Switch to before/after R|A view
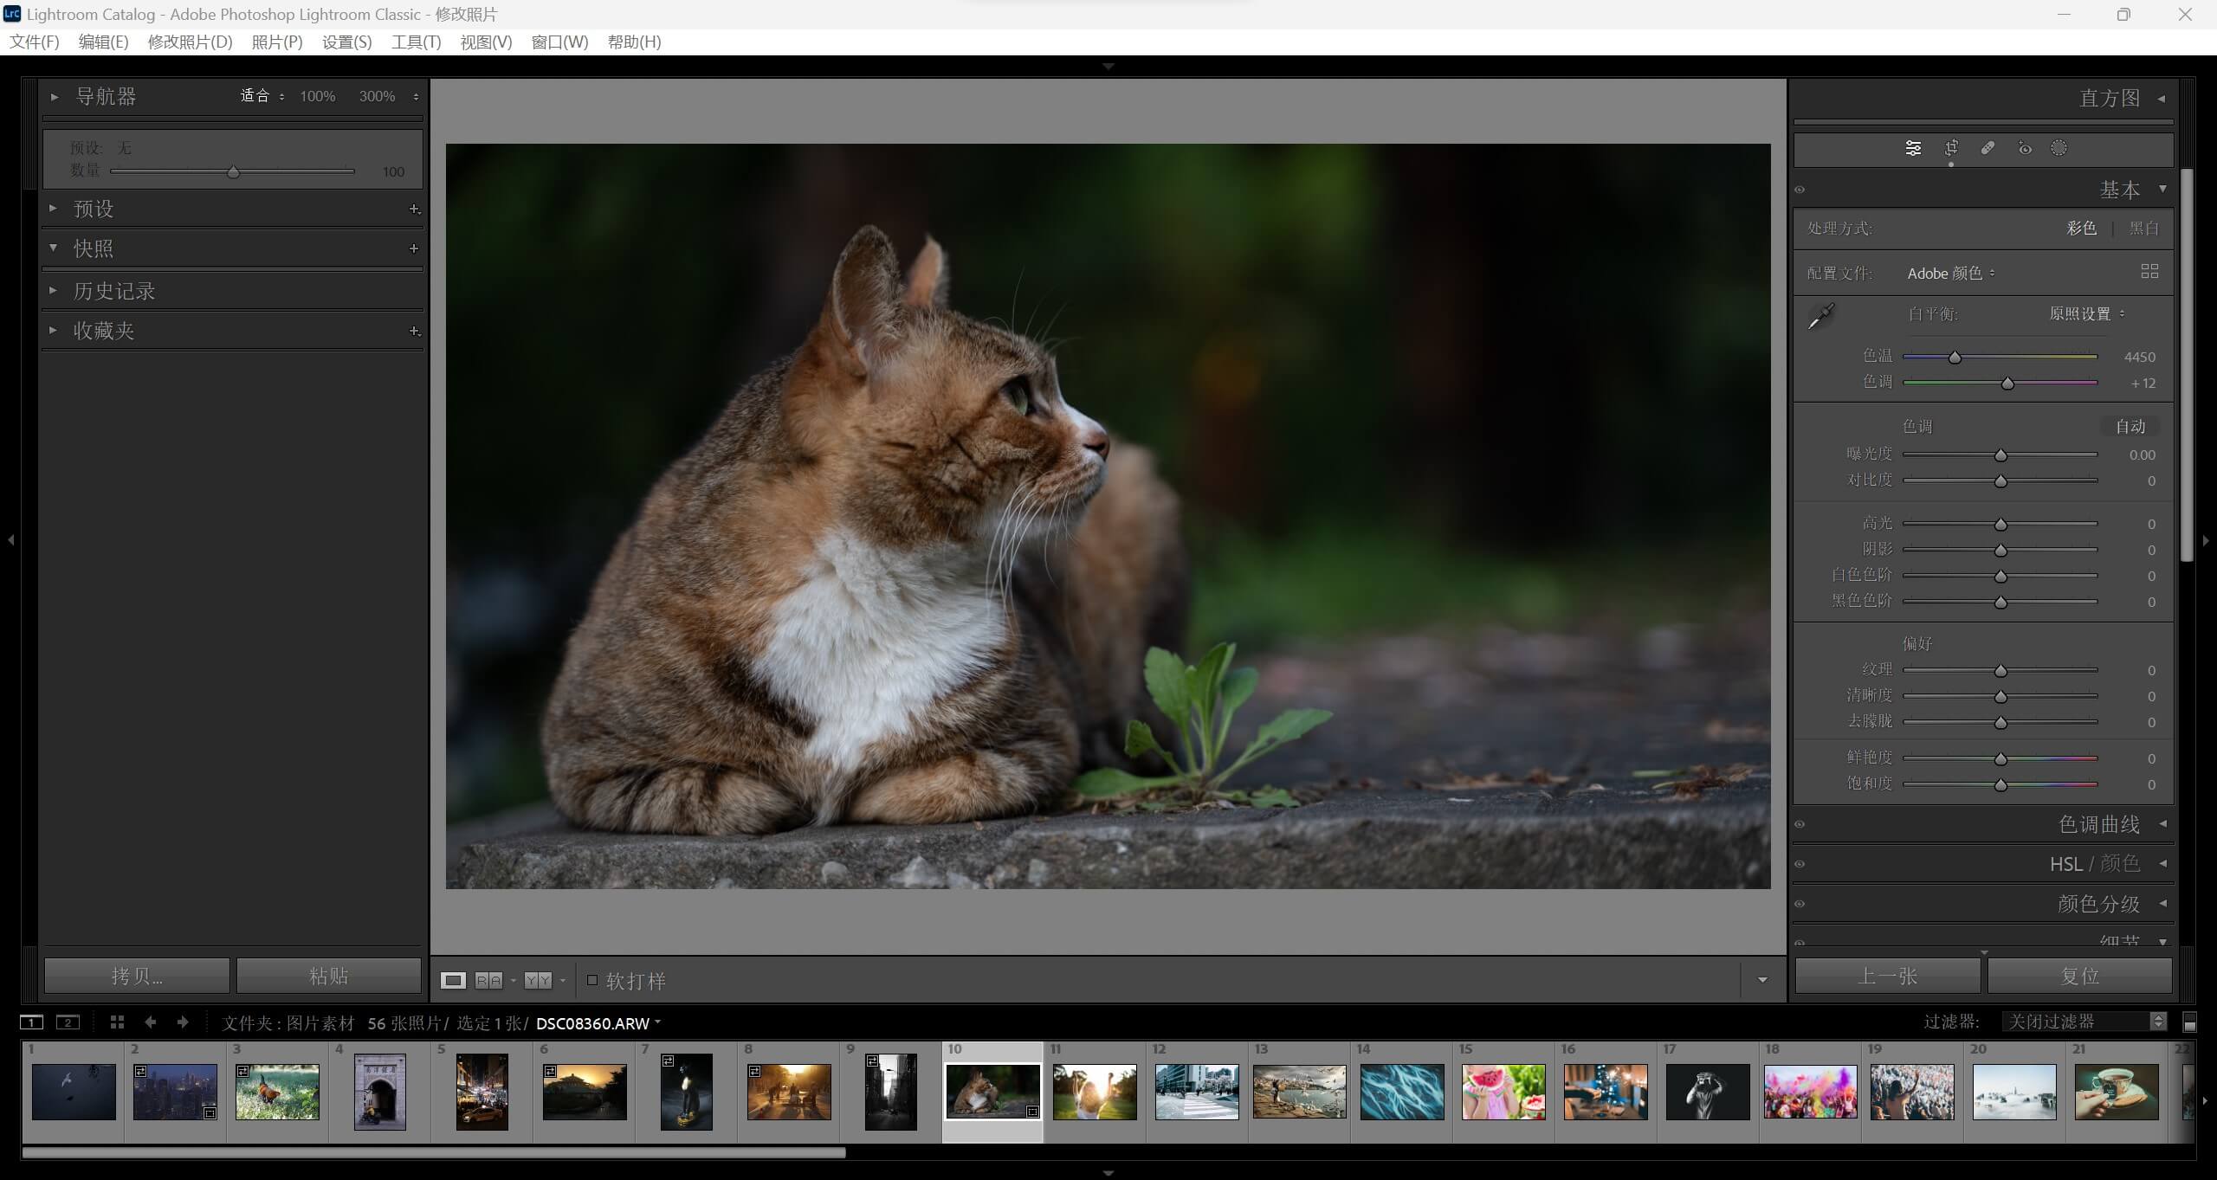Image resolution: width=2217 pixels, height=1180 pixels. (x=488, y=980)
